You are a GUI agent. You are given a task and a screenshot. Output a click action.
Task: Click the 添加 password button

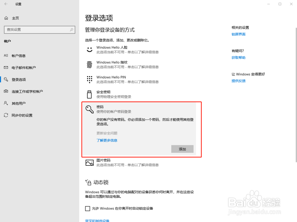(x=182, y=149)
